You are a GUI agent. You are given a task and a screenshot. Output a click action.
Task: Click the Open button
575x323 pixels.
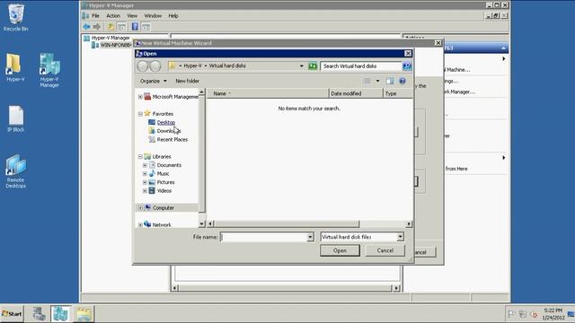coord(340,250)
